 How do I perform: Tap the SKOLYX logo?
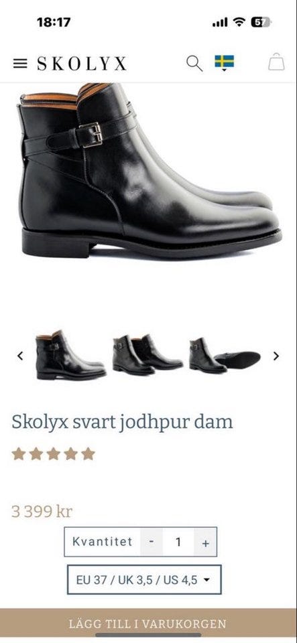(x=82, y=64)
